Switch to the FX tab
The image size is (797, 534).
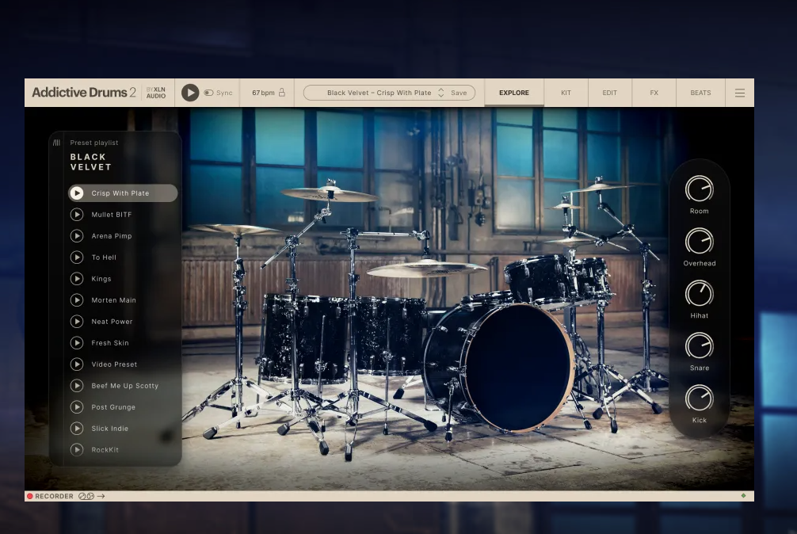pyautogui.click(x=654, y=93)
